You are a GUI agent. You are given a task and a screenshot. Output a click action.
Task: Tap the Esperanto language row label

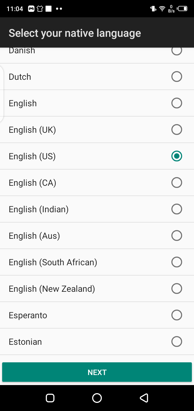[28, 315]
